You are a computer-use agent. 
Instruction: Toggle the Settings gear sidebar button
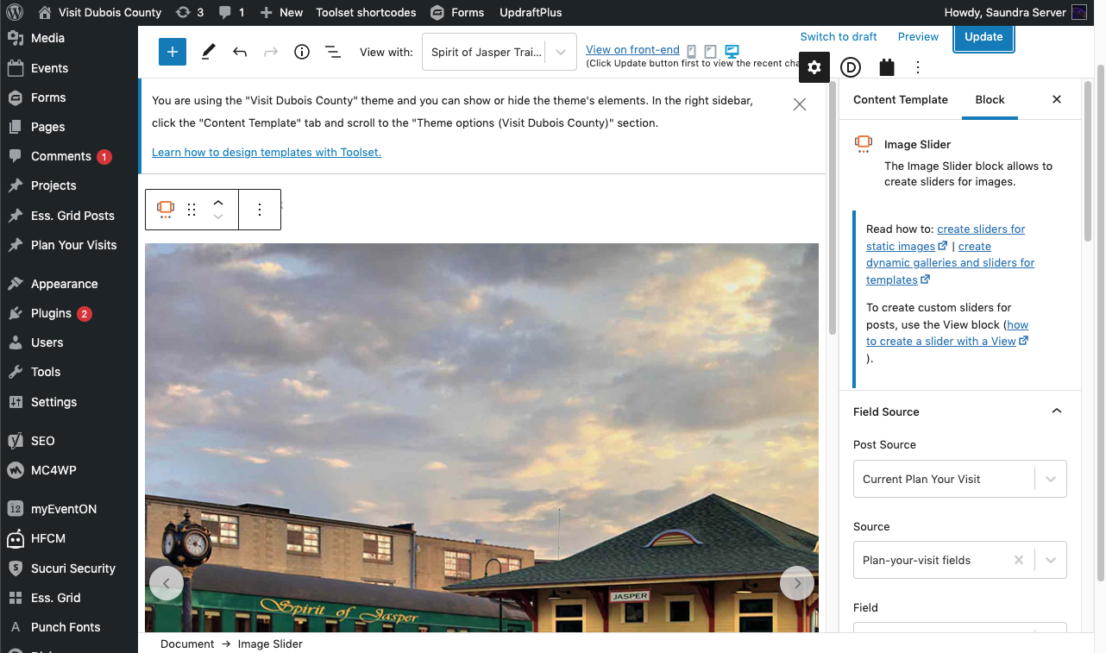coord(814,67)
